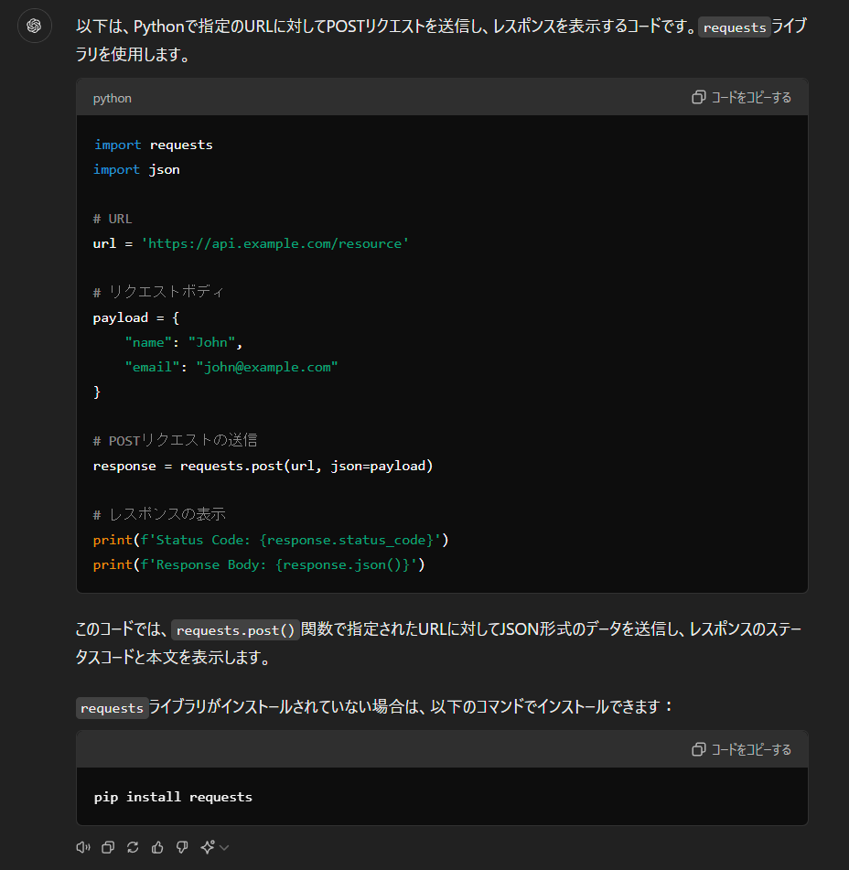Copy the whole response using the bottom copy icon
This screenshot has height=870, width=849.
108,847
